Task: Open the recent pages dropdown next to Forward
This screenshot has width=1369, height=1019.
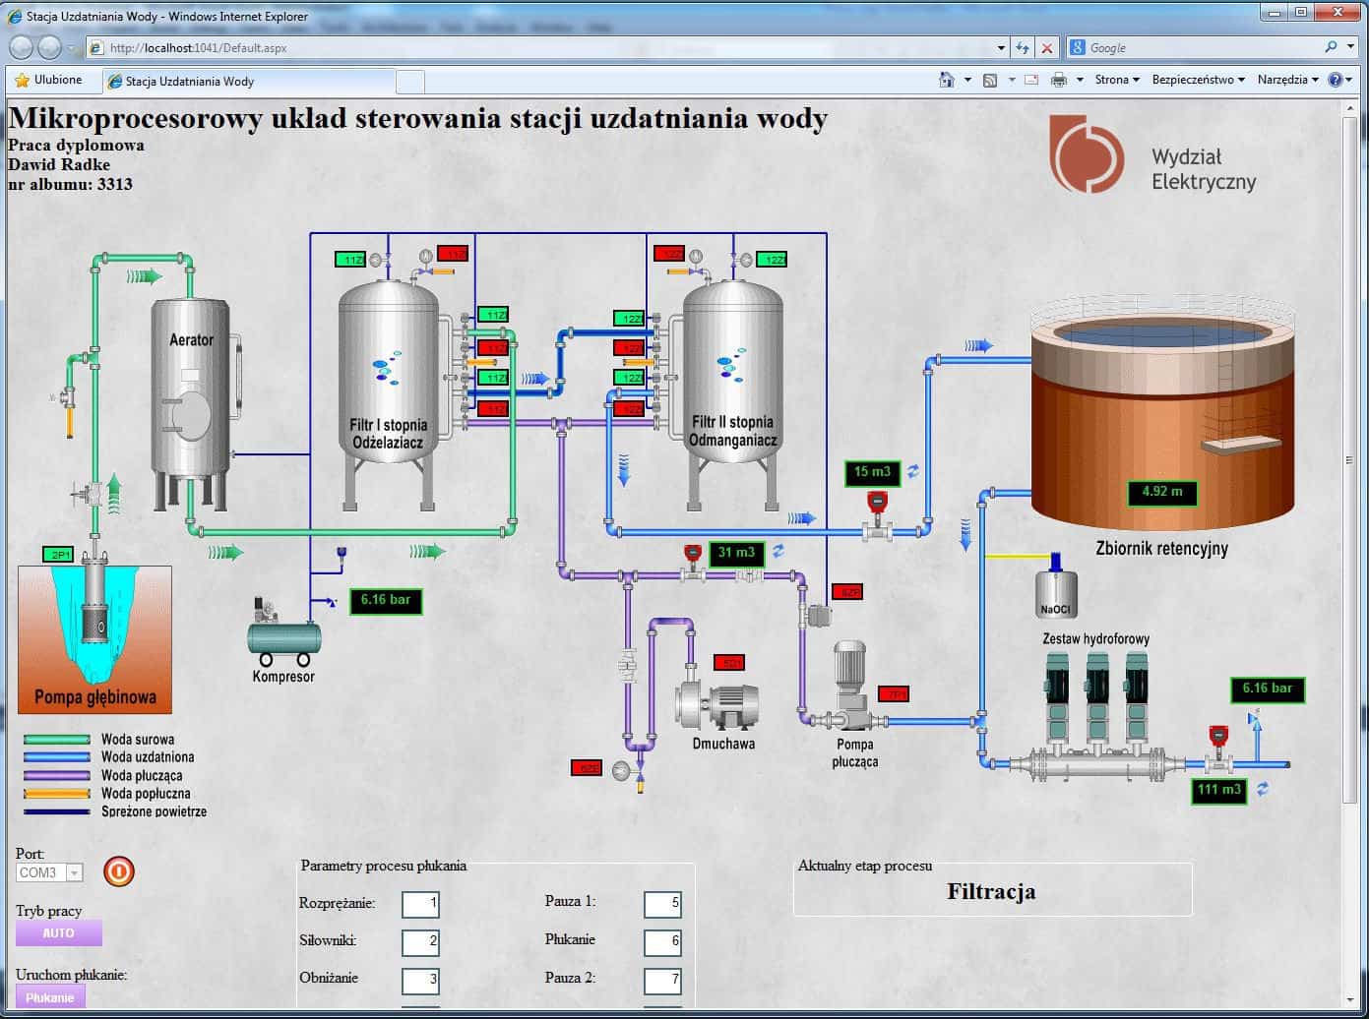Action: click(71, 48)
